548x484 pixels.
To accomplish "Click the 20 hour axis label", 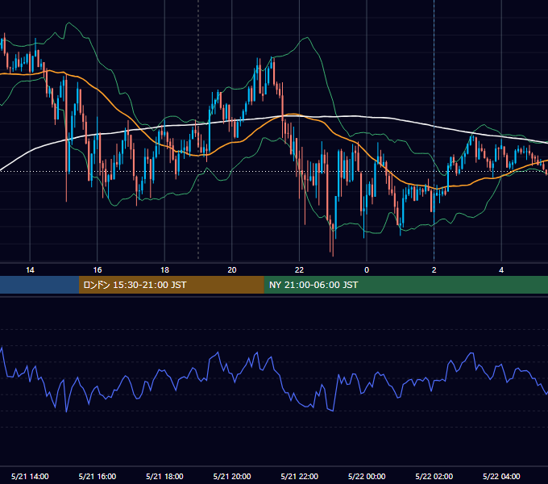I will (232, 270).
